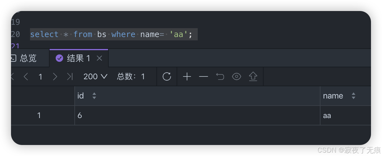Delete the selected row with the minus icon

point(204,76)
